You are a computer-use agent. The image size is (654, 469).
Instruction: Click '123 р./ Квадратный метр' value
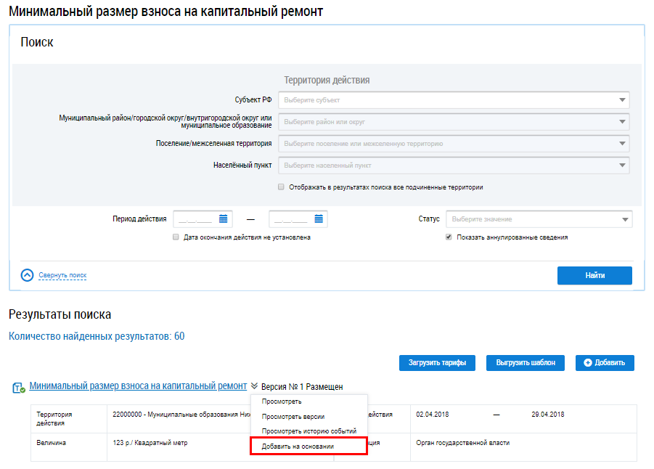[150, 443]
